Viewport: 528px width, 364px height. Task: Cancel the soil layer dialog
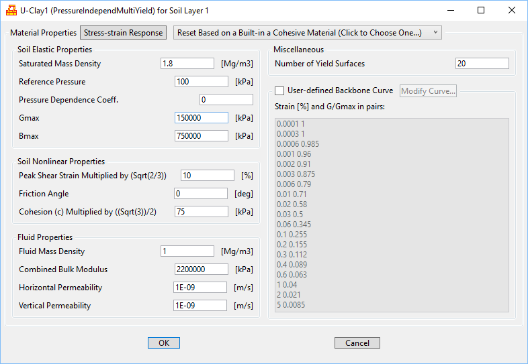pyautogui.click(x=357, y=343)
